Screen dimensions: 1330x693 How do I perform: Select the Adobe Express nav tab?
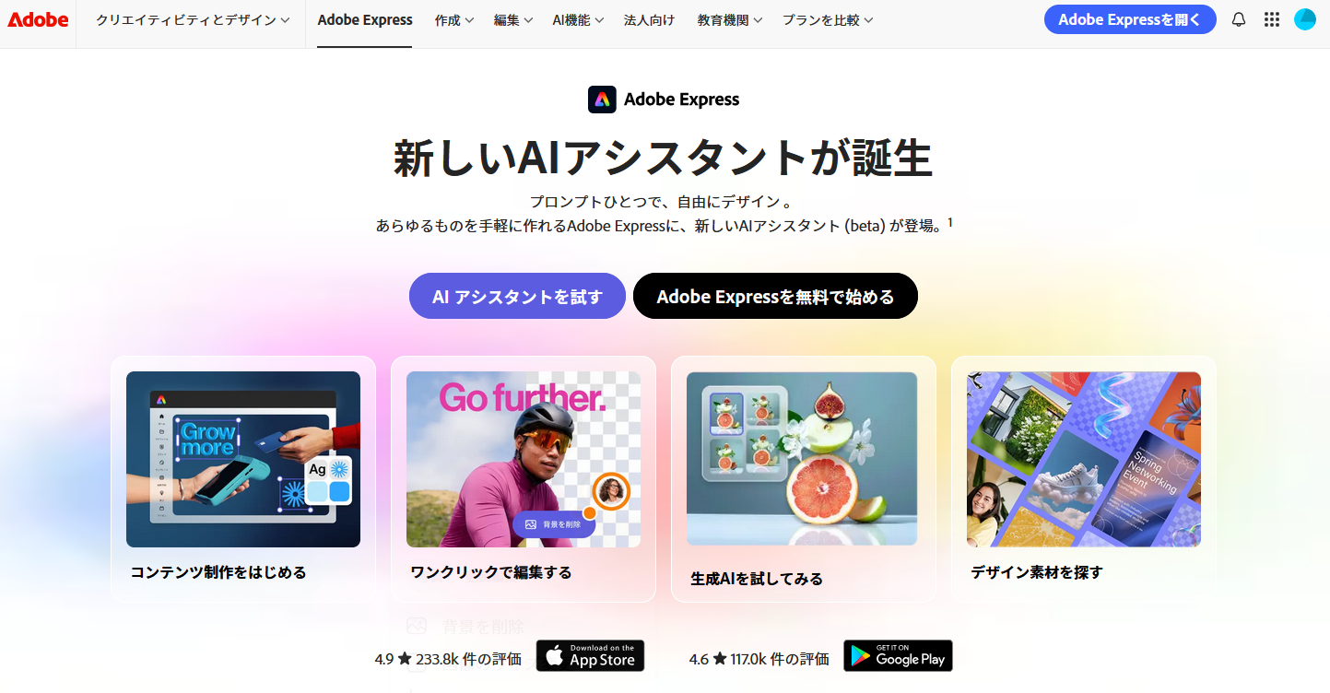pyautogui.click(x=365, y=20)
